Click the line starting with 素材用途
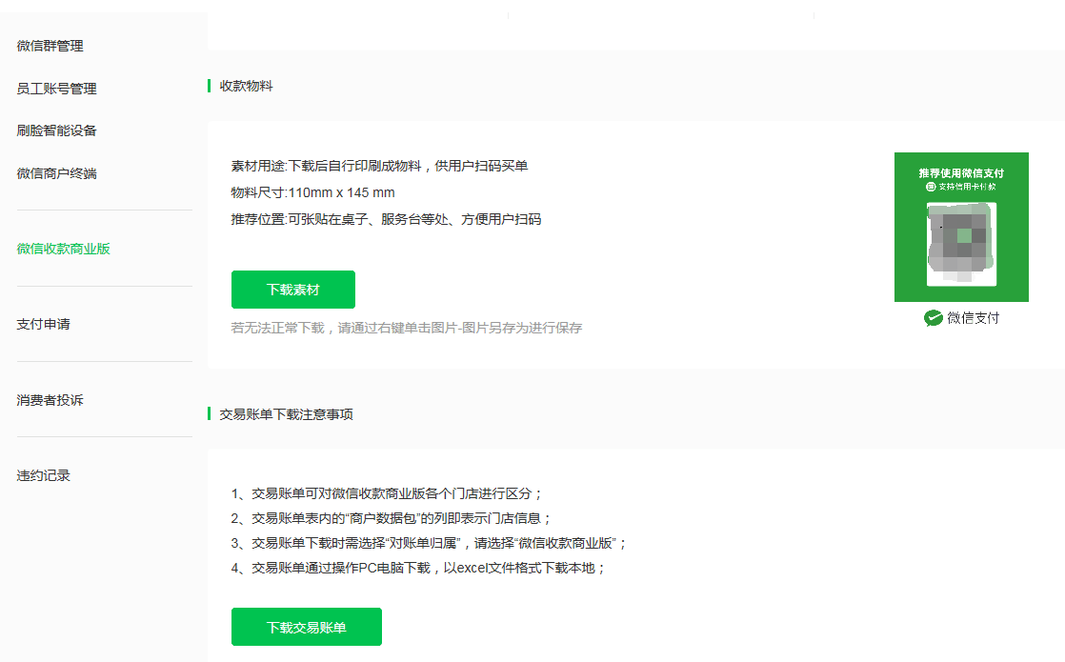The image size is (1065, 662). [x=379, y=166]
